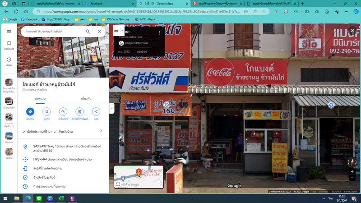
Task: Click the plus code dots icon
Action: (x=25, y=159)
